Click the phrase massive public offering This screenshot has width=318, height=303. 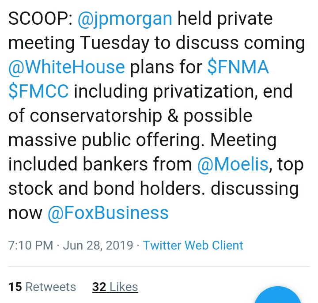pyautogui.click(x=106, y=140)
